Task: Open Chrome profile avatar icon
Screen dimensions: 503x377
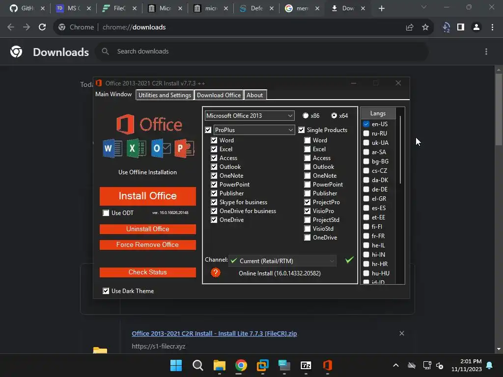Action: [476, 27]
